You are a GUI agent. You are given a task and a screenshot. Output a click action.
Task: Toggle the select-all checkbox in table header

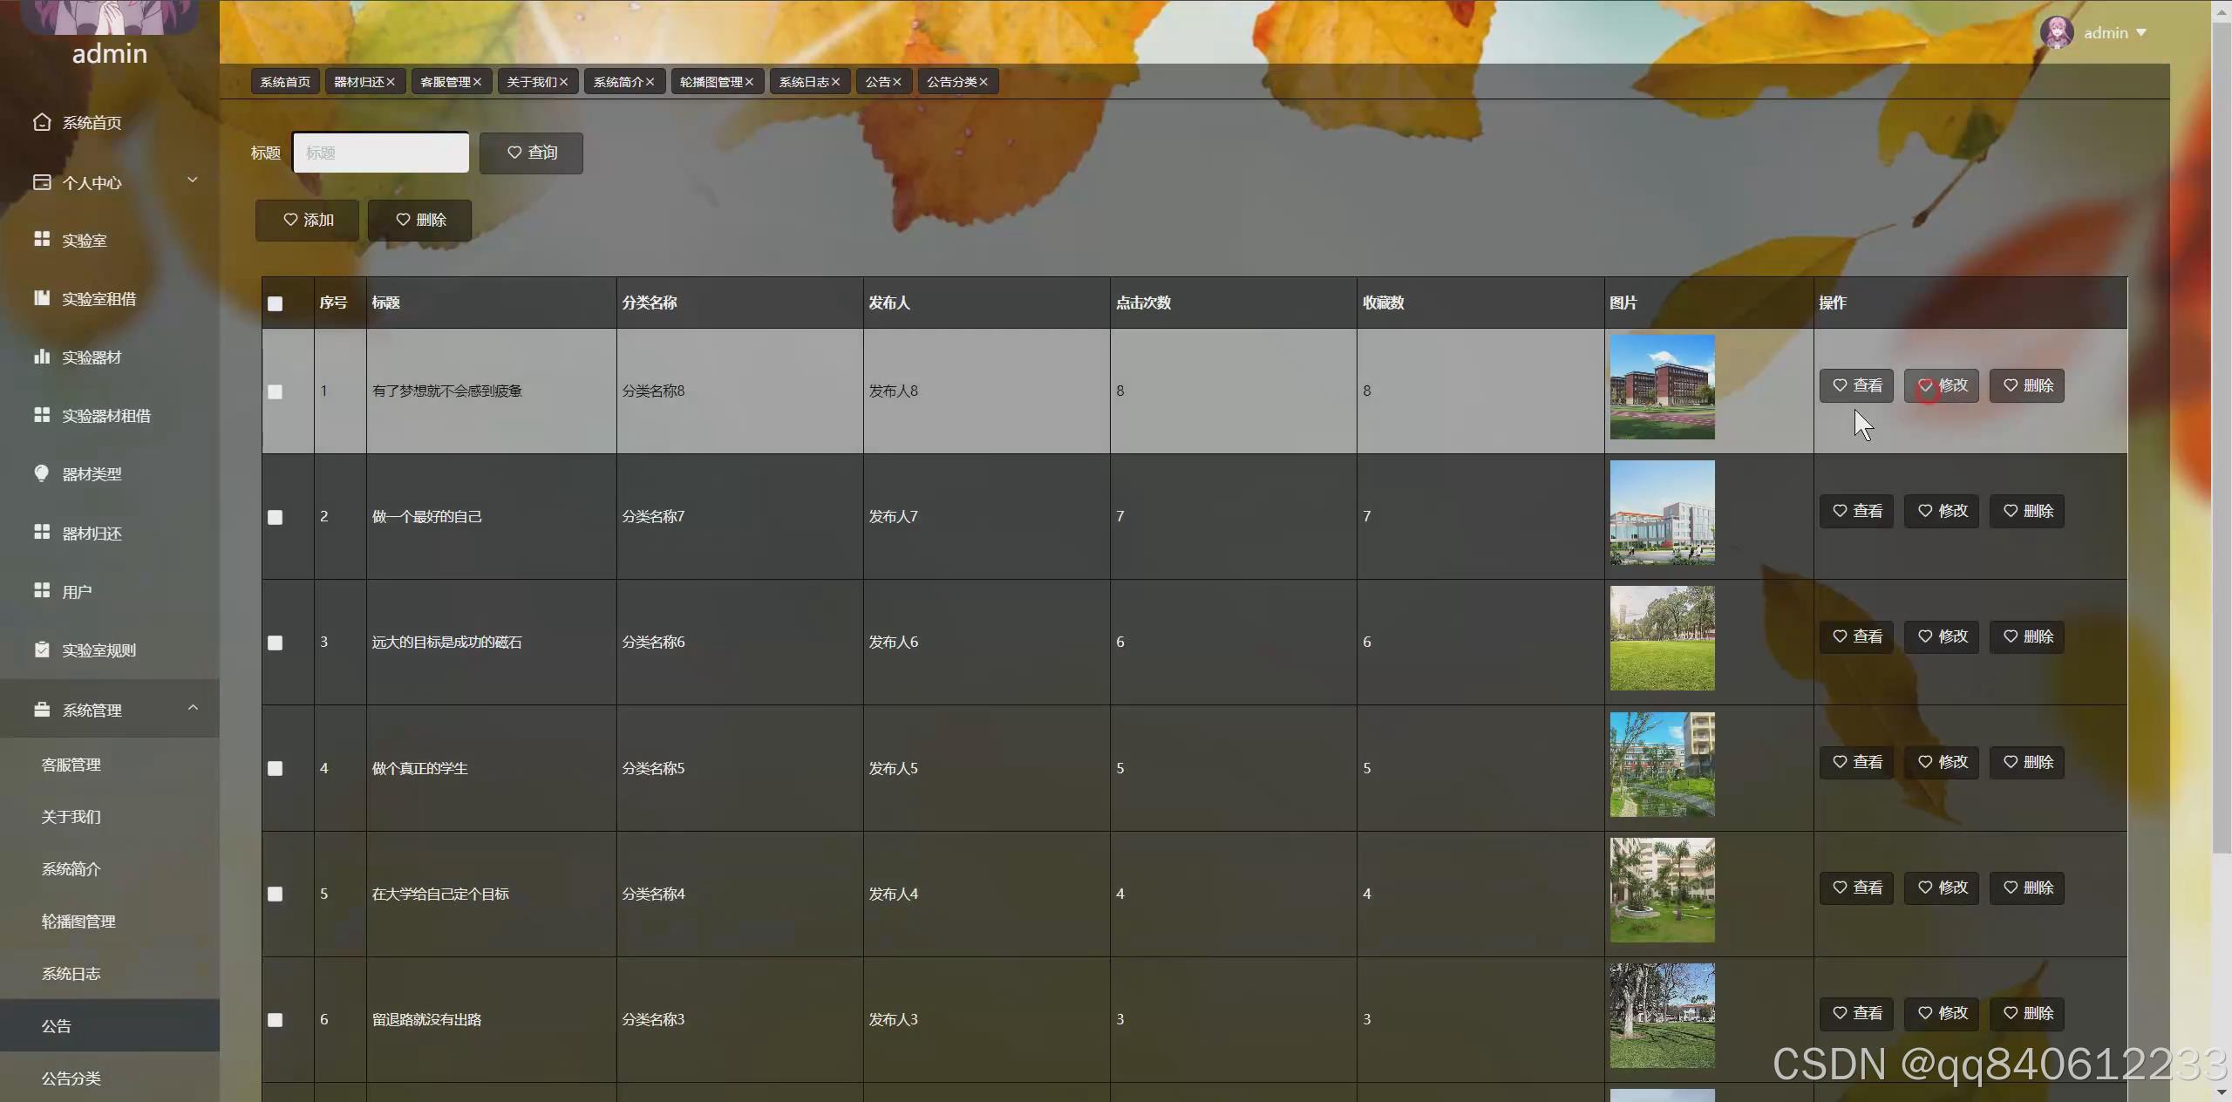[276, 303]
